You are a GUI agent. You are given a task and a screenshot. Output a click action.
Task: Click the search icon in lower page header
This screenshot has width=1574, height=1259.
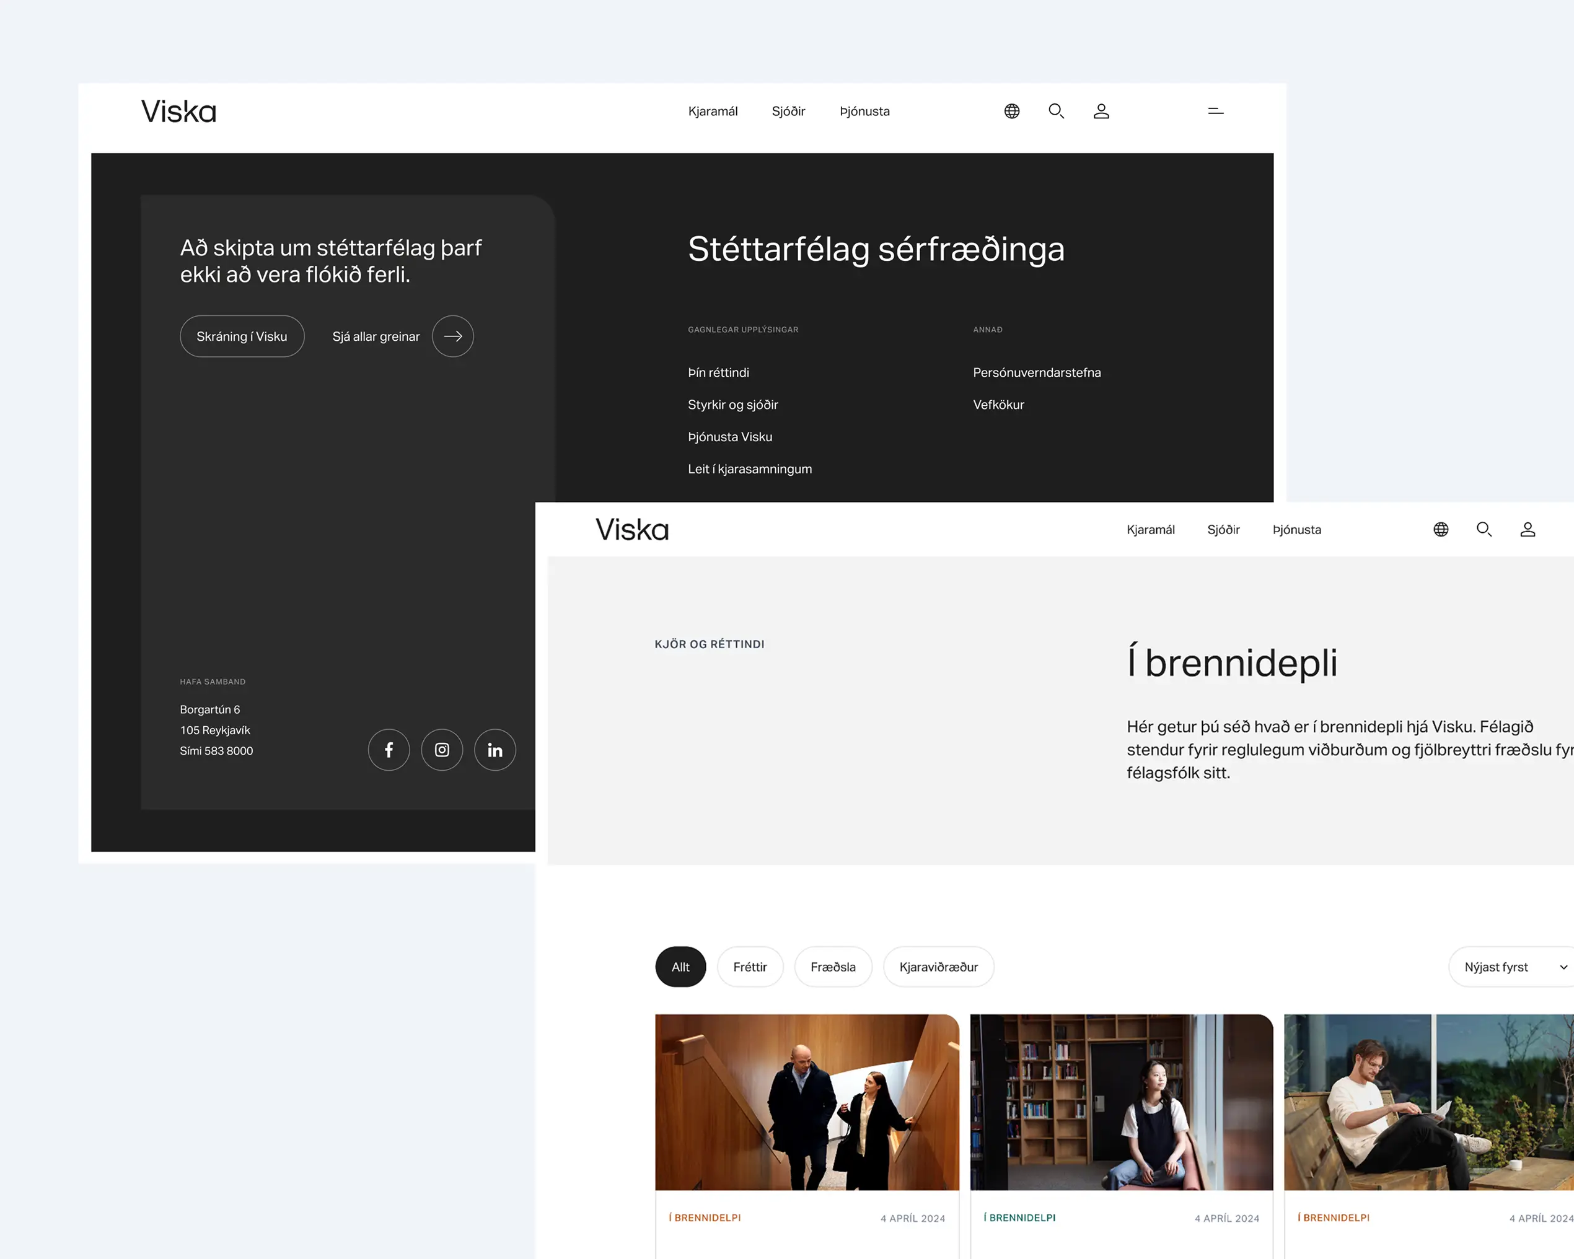click(x=1484, y=529)
